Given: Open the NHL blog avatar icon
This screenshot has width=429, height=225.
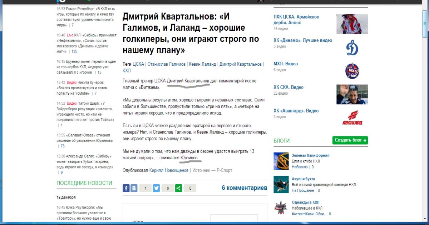Looking at the screenshot, I should point(281,161).
